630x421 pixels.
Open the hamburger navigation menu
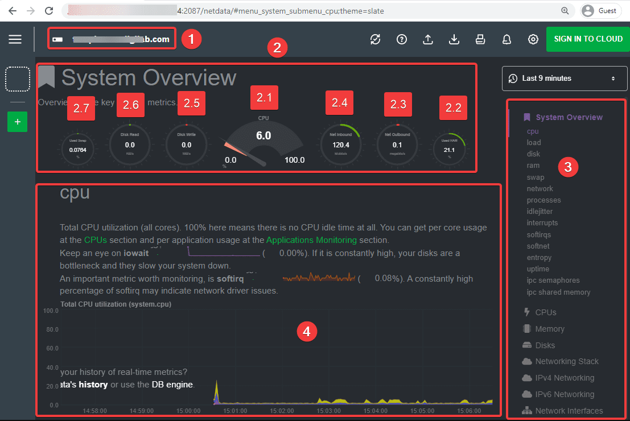(15, 39)
